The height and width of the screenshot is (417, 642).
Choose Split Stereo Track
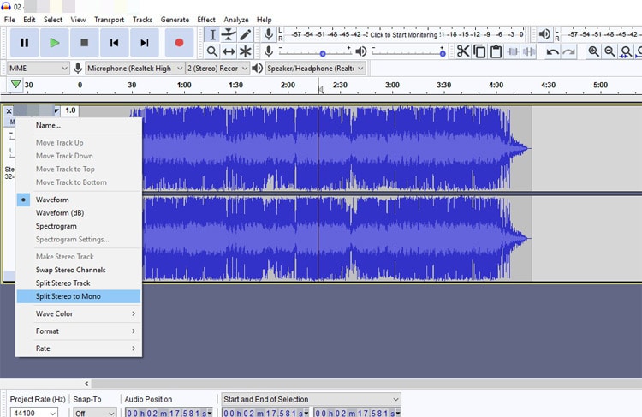[79, 283]
